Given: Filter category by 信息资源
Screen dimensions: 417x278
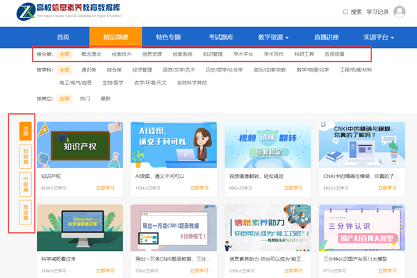Looking at the screenshot, I should pyautogui.click(x=152, y=54).
